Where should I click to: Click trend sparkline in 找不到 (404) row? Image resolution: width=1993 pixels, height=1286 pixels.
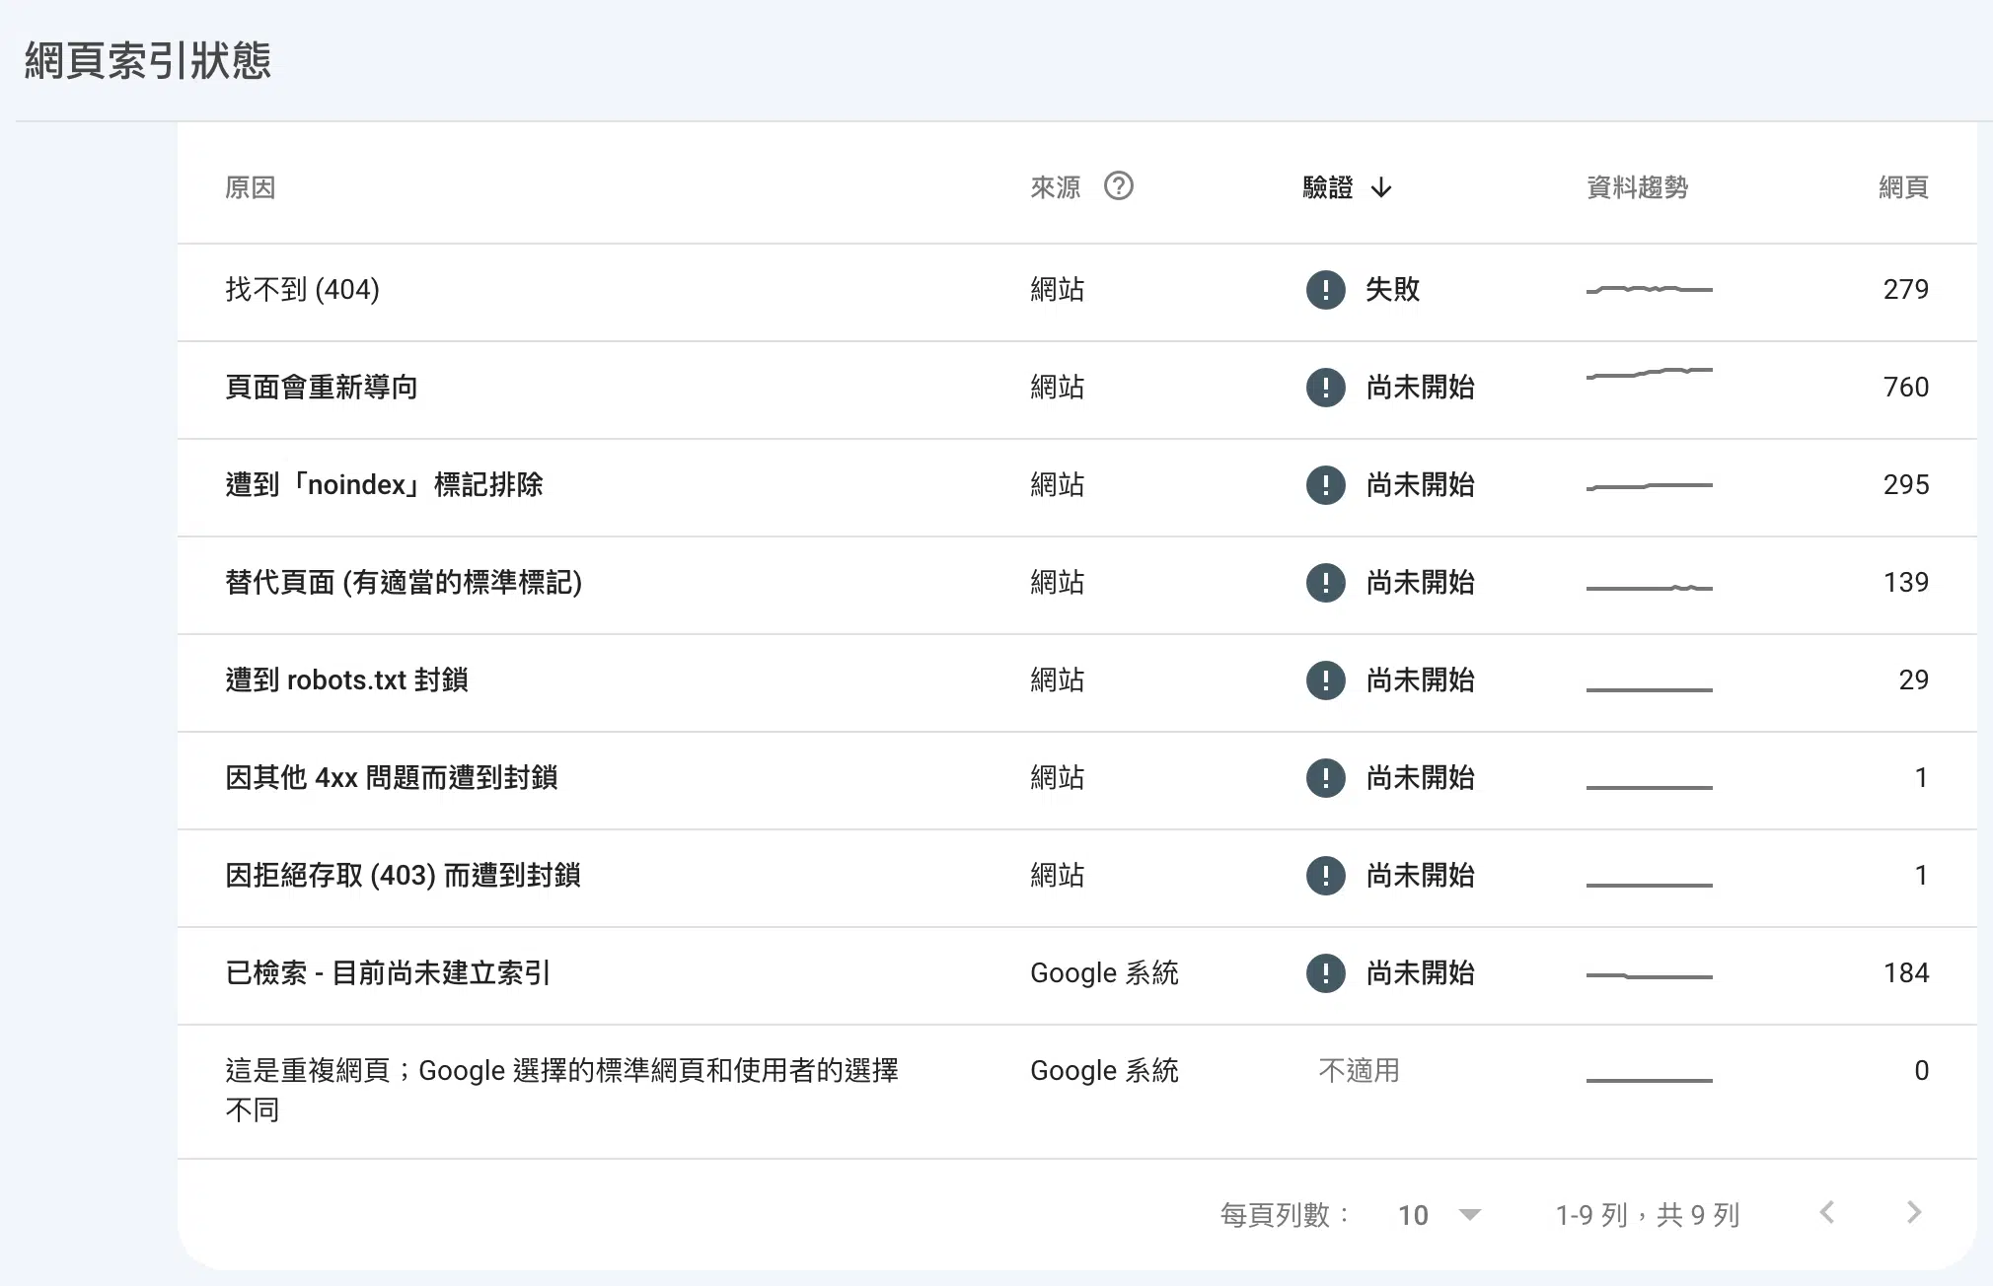pos(1650,289)
